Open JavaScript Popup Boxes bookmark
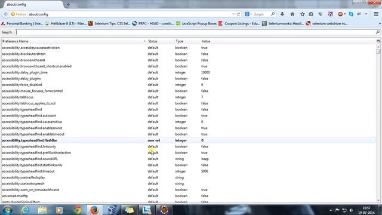The width and height of the screenshot is (382, 215). click(196, 24)
